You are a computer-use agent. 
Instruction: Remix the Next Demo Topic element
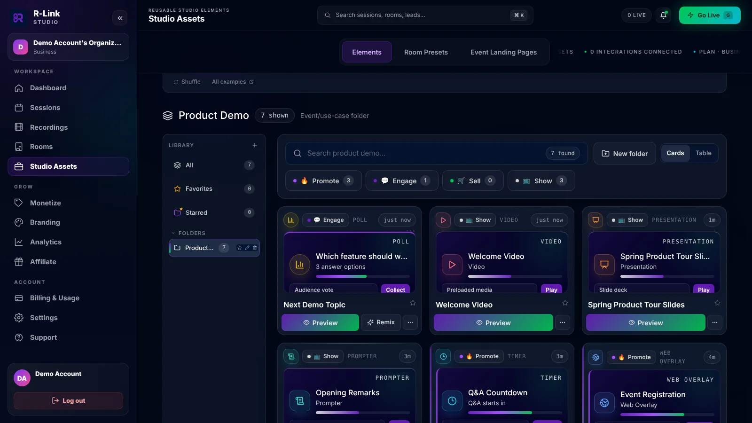(381, 322)
